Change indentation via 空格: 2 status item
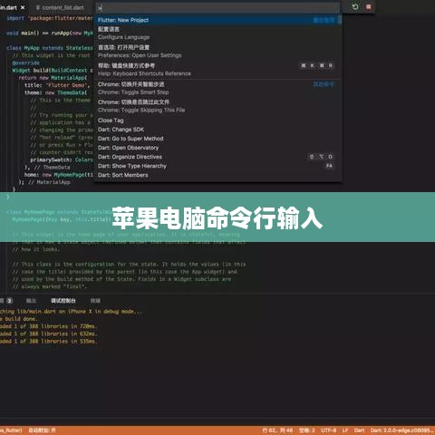 (x=307, y=430)
